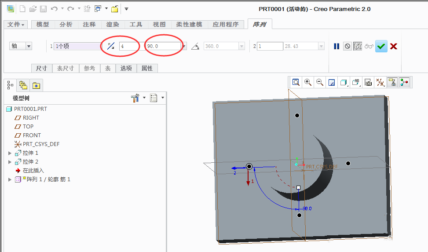Create a new file via toolbar icon
Image resolution: width=428 pixels, height=252 pixels.
coord(23,9)
